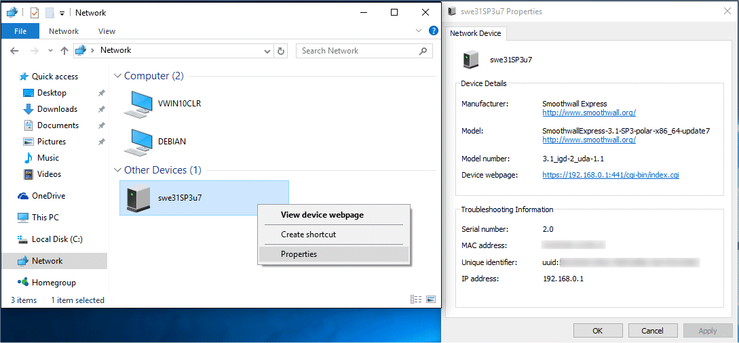Click the Downloads arrow icon in sidebar
This screenshot has height=343, width=739.
29,109
